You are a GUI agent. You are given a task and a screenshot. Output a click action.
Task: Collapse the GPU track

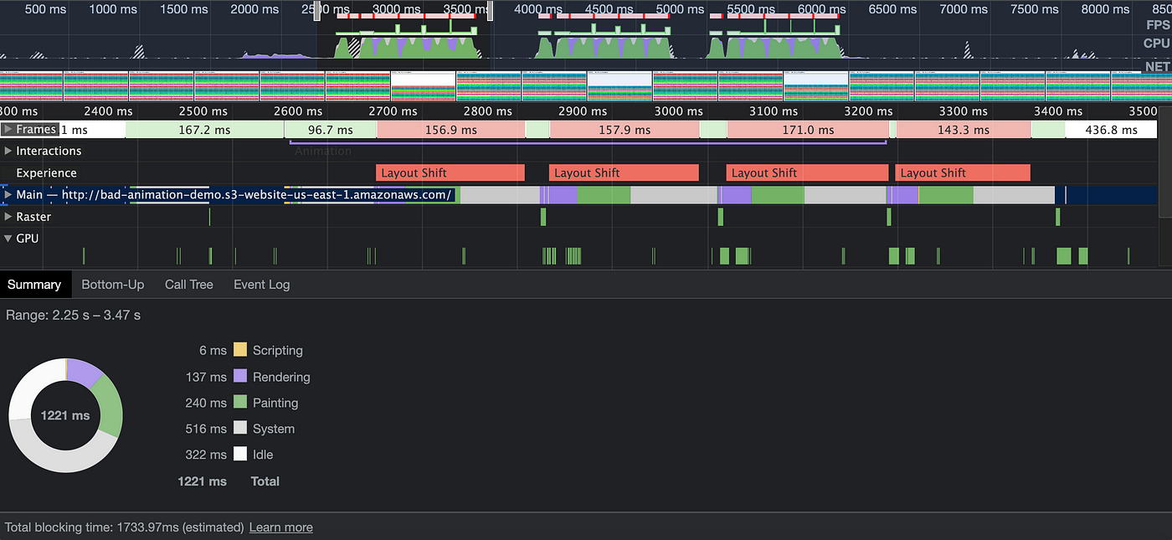click(x=8, y=239)
